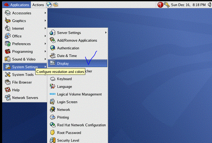Click the Server Settings icon

coord(53,33)
